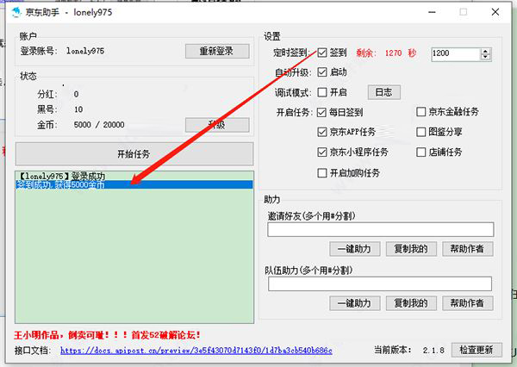Decrease interval with the down spinner arrow

(x=485, y=58)
